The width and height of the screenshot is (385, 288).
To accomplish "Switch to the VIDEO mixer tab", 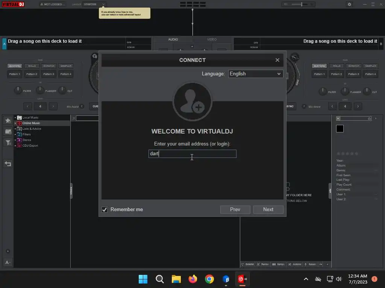I will [x=212, y=39].
